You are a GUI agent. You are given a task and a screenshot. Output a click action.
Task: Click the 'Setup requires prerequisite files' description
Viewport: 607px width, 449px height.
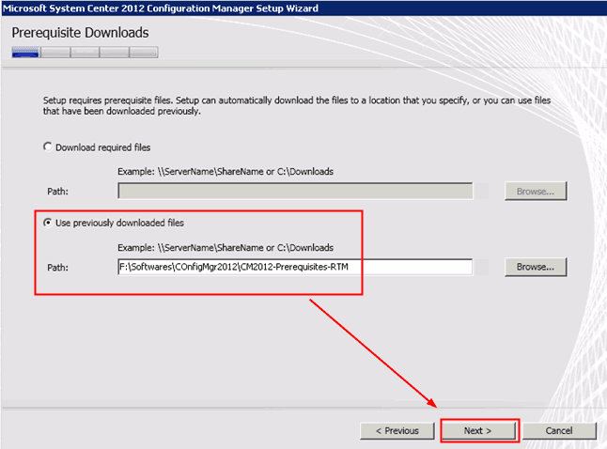click(x=297, y=105)
